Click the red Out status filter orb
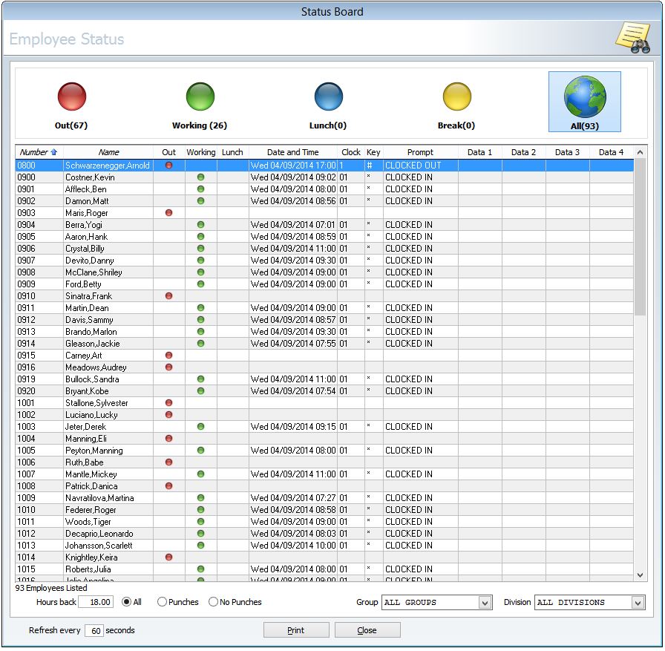Image resolution: width=665 pixels, height=651 pixels. (x=72, y=97)
